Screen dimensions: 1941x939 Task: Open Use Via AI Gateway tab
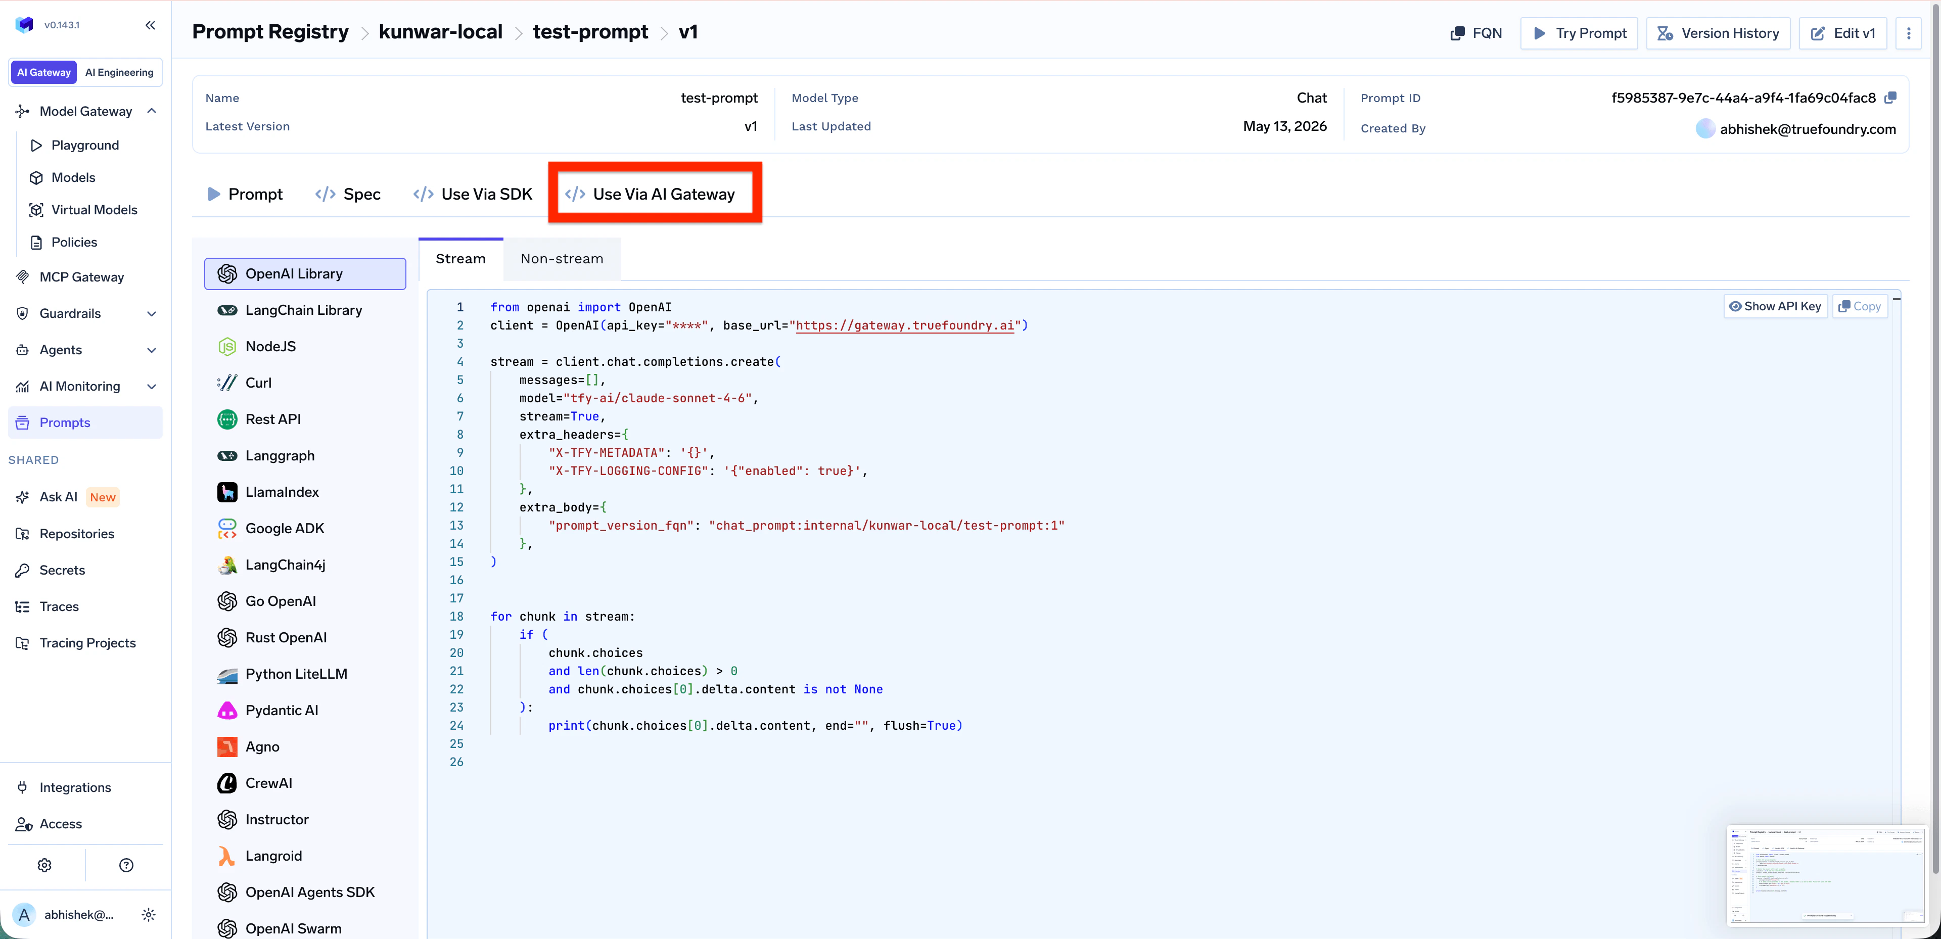650,194
